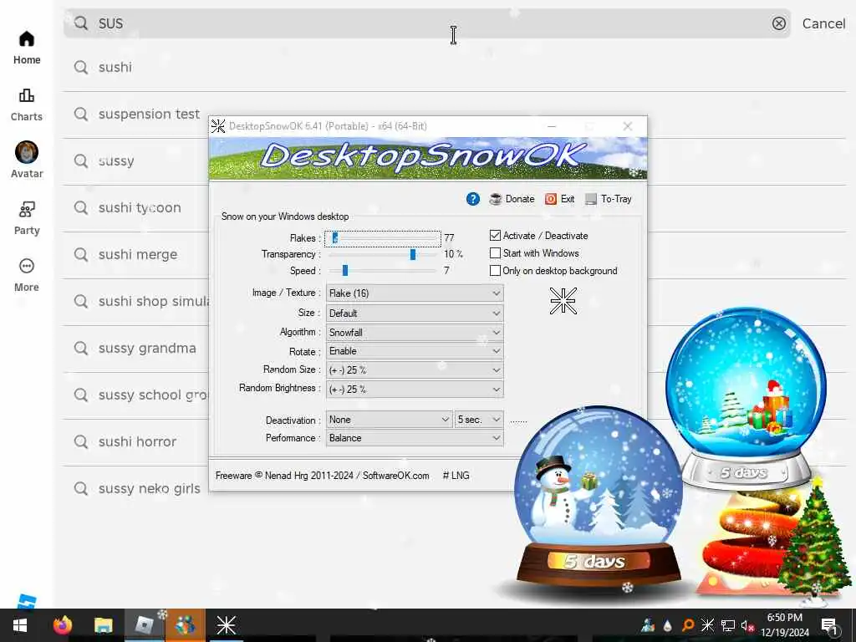Click the magnifier icon in search bar
Viewport: 856px width, 642px height.
81,23
